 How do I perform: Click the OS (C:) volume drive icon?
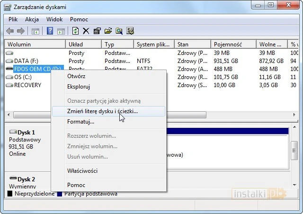click(x=9, y=77)
